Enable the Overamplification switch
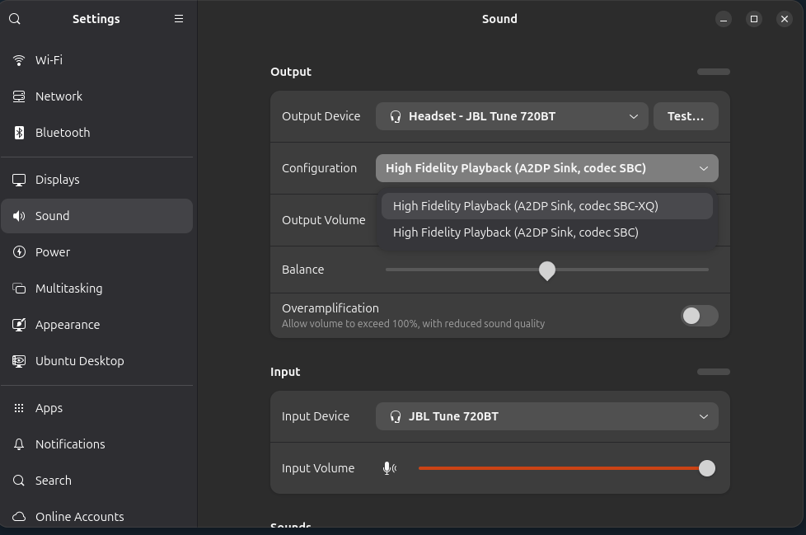Screen dimensions: 806x535 click(x=699, y=316)
